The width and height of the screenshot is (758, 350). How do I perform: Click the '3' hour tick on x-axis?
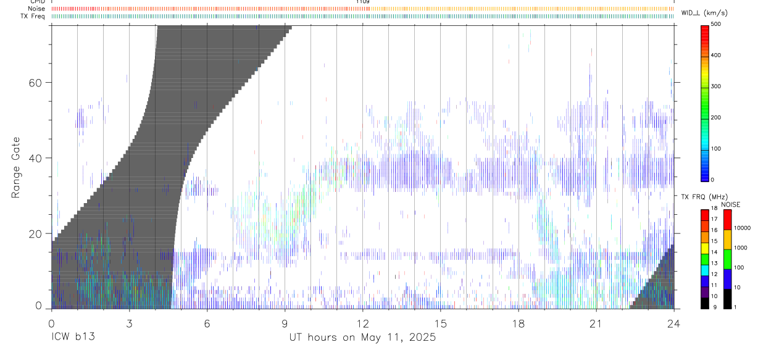(129, 323)
